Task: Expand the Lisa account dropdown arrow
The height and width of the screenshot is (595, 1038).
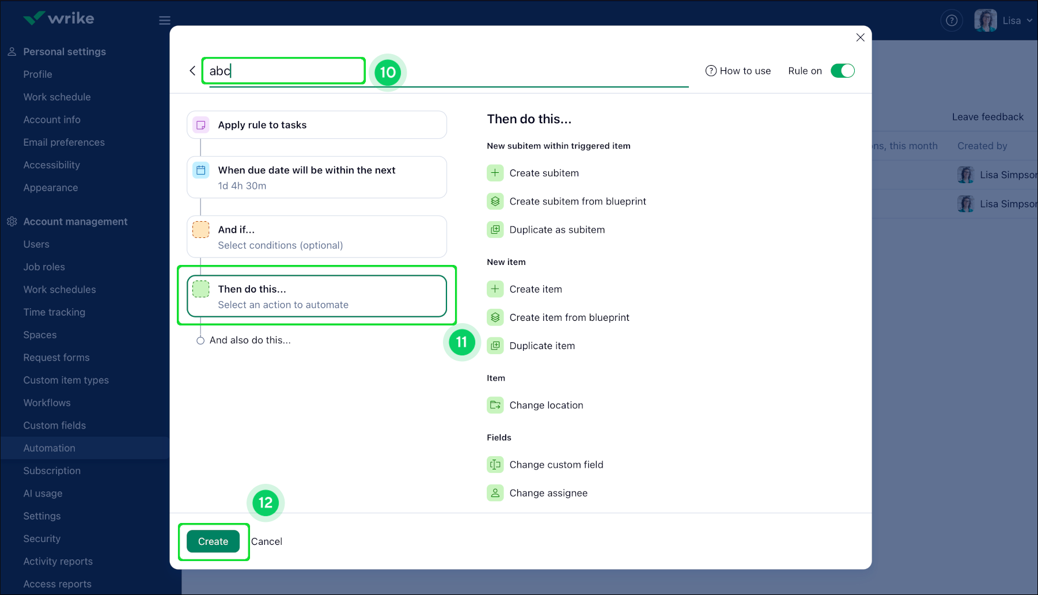Action: click(x=1029, y=21)
